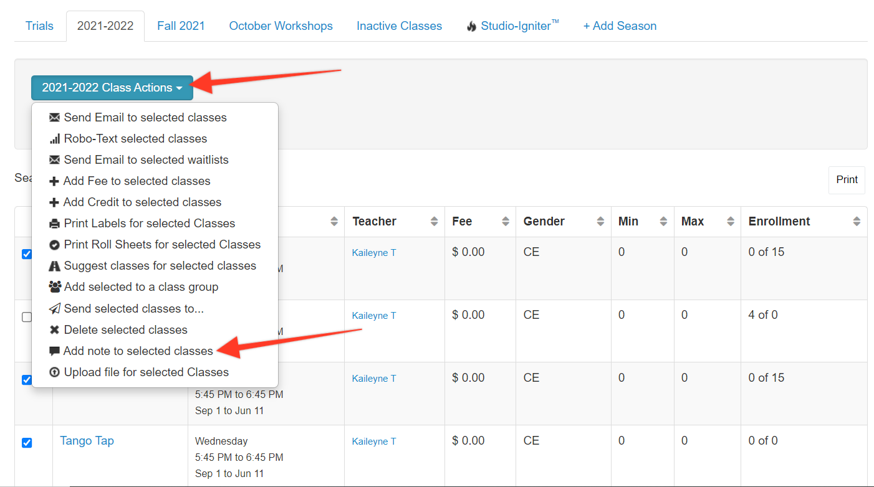The image size is (874, 487).
Task: Click road icon beside Suggest classes
Action: [x=54, y=266]
